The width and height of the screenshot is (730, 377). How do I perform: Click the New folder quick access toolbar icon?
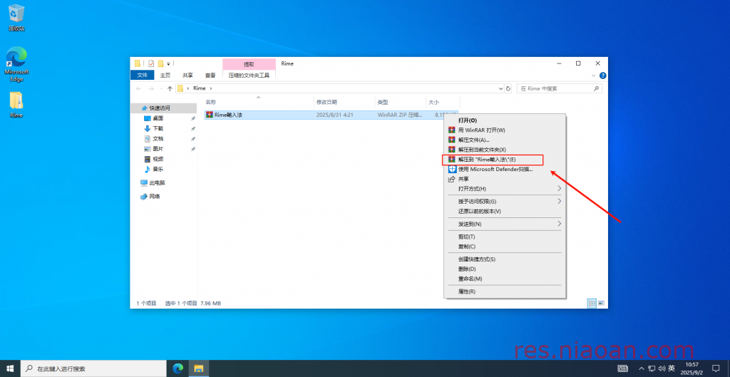pyautogui.click(x=160, y=63)
